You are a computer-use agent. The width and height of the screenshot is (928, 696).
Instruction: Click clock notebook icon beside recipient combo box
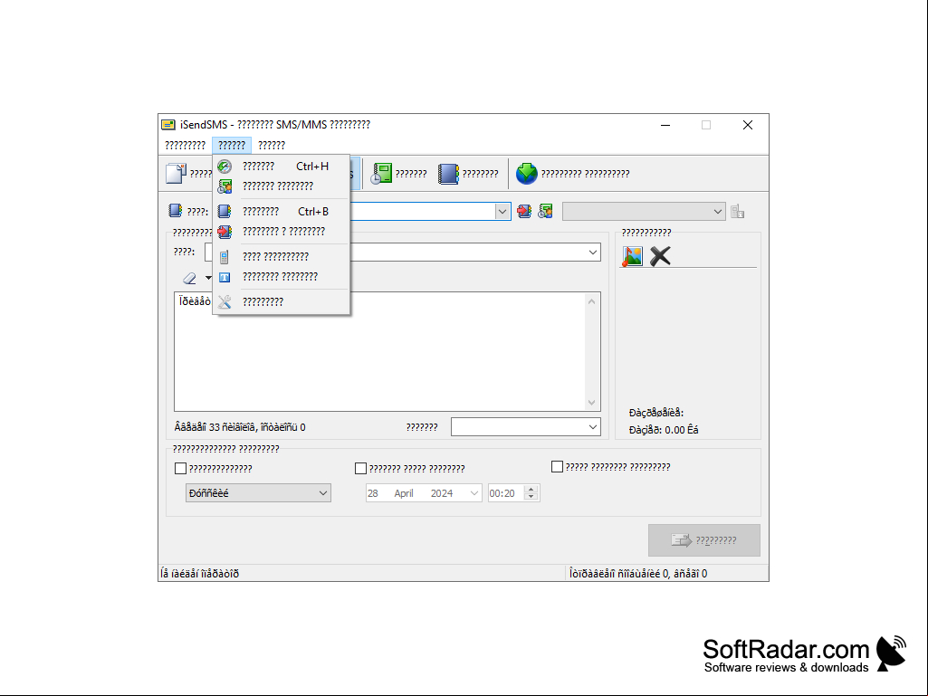tap(545, 211)
